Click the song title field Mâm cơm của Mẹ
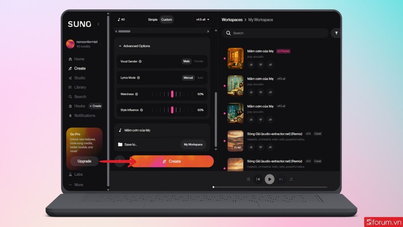 [x=162, y=130]
